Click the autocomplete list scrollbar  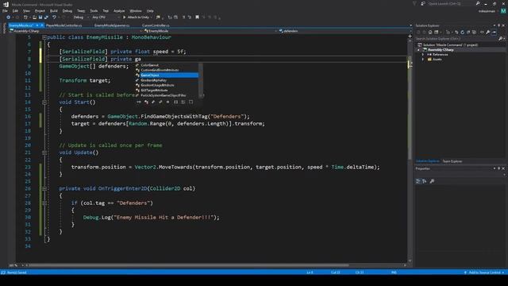click(201, 80)
